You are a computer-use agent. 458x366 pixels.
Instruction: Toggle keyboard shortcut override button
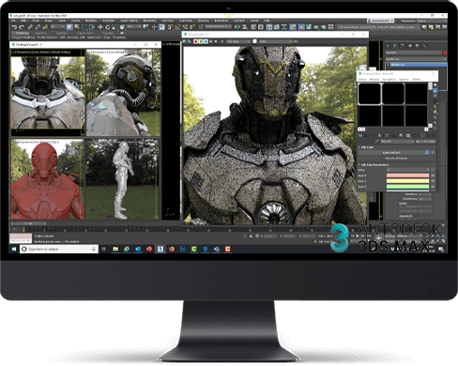(x=161, y=27)
